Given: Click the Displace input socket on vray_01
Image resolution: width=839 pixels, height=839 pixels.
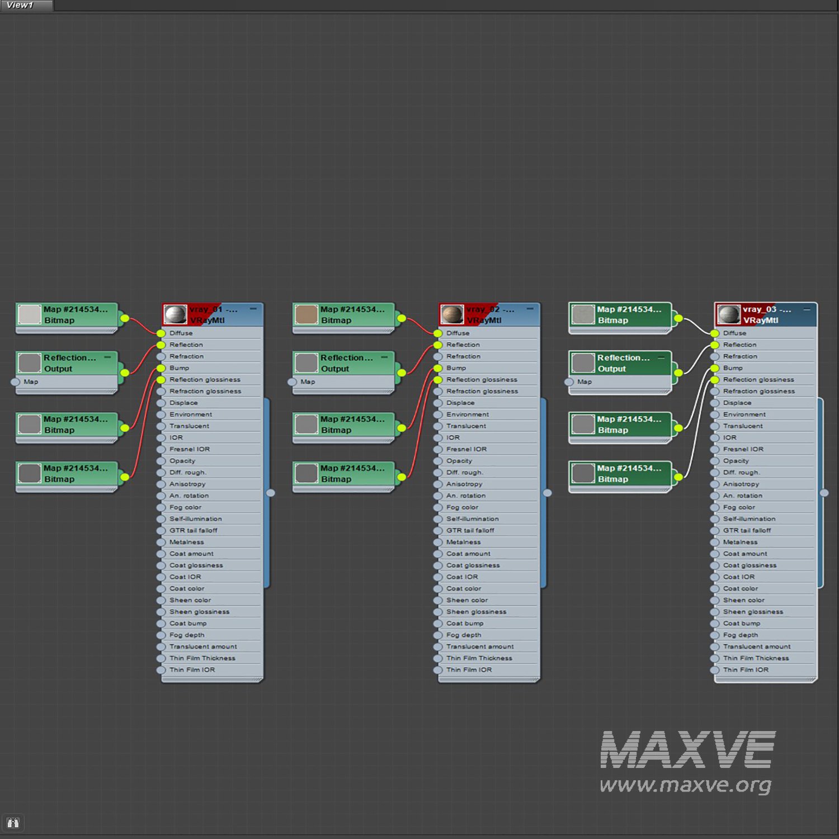Looking at the screenshot, I should coord(161,403).
